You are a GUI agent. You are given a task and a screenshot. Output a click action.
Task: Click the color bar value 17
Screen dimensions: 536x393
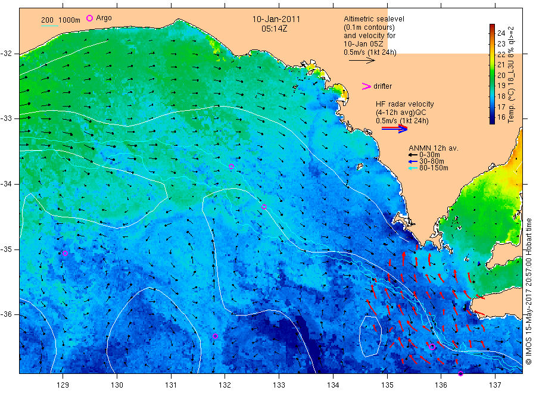coord(501,107)
